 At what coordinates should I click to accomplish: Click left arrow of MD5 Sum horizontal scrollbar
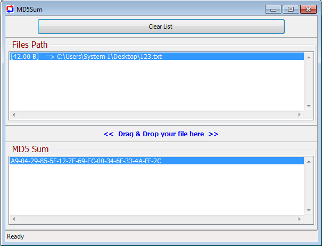coord(14,219)
